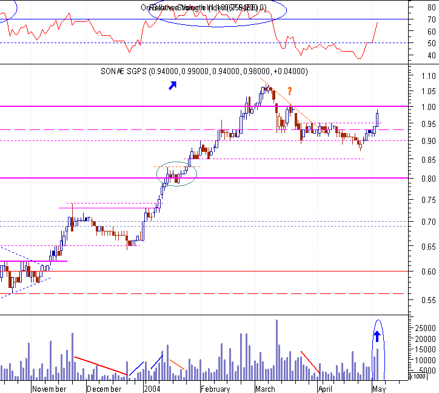Viewport: 439px width, 393px height.
Task: Click the 0.85 value on the price scale
Action: click(428, 160)
